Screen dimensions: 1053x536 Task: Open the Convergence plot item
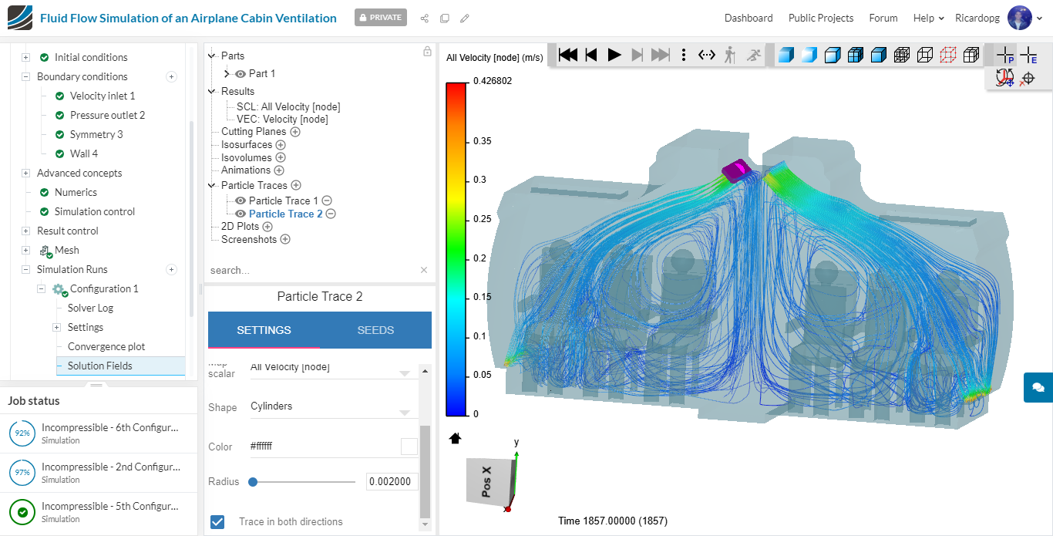(106, 346)
